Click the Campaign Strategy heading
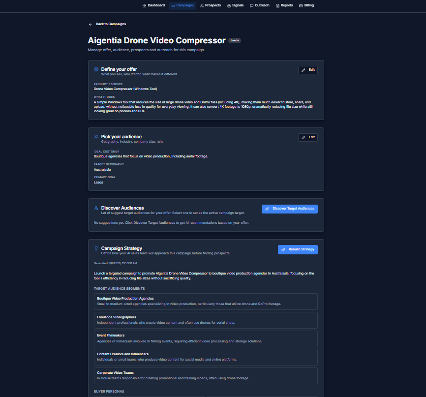 pos(122,248)
